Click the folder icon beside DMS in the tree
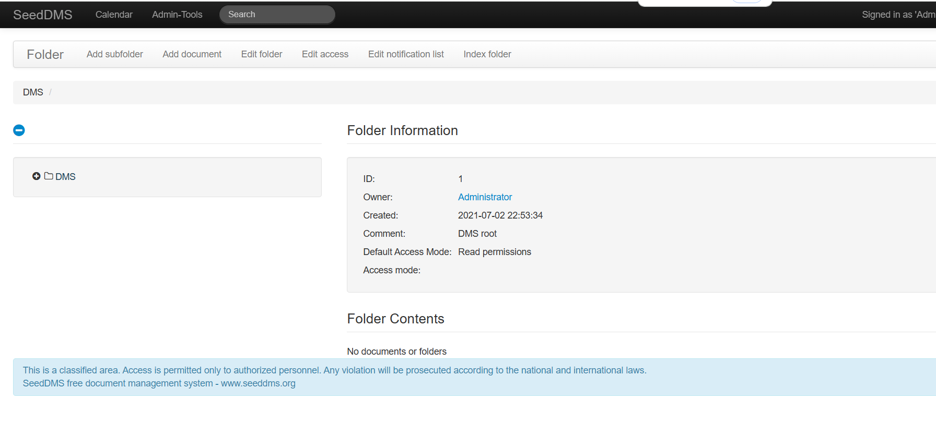Screen dimensions: 936x423 pos(49,176)
